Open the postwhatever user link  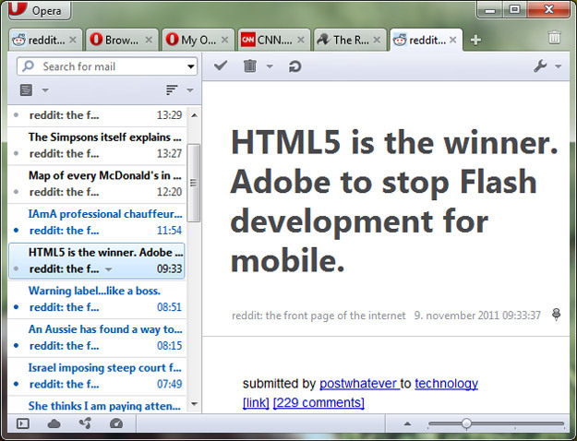pos(358,384)
